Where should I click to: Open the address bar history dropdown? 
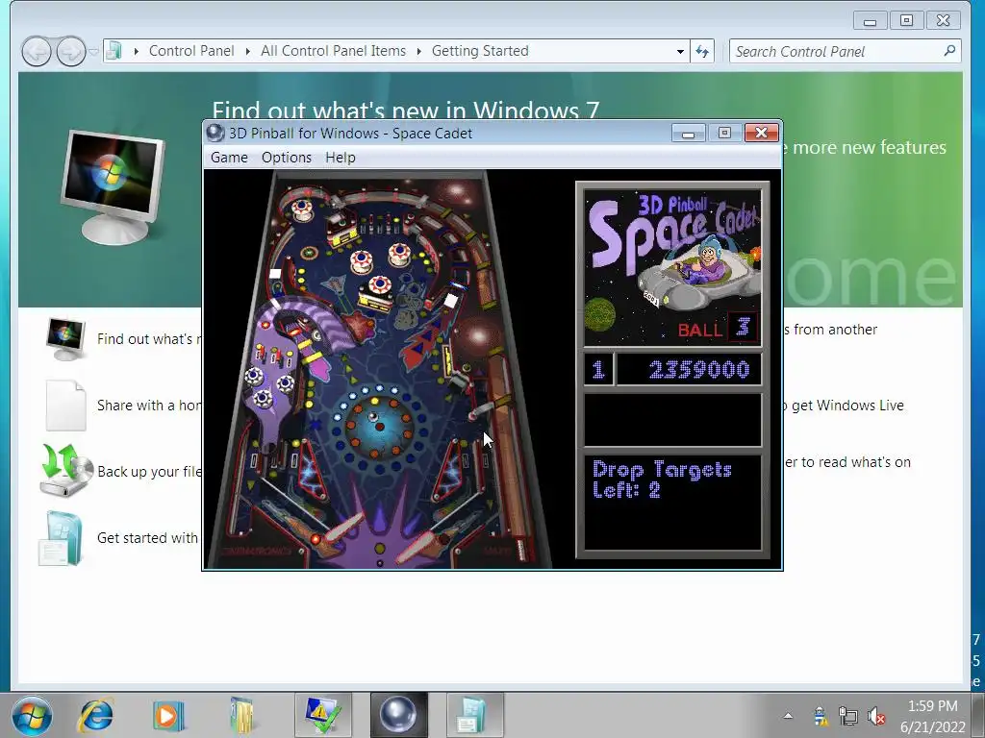pos(680,52)
